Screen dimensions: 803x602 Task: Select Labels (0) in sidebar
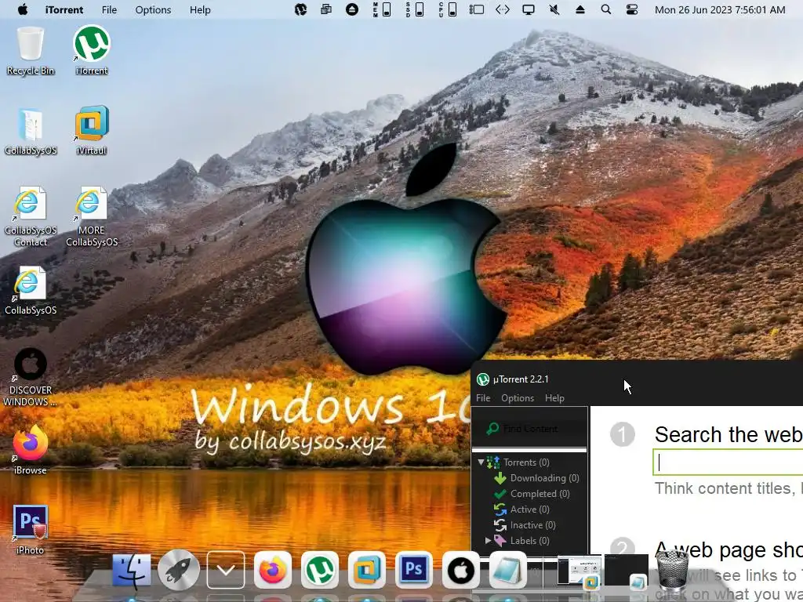coord(529,541)
